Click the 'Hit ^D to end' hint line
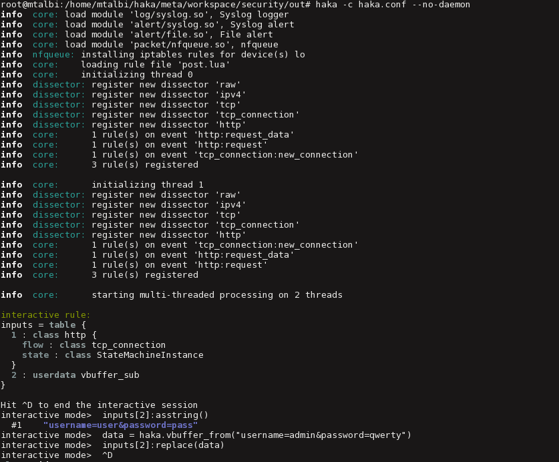The height and width of the screenshot is (462, 559). 99,405
